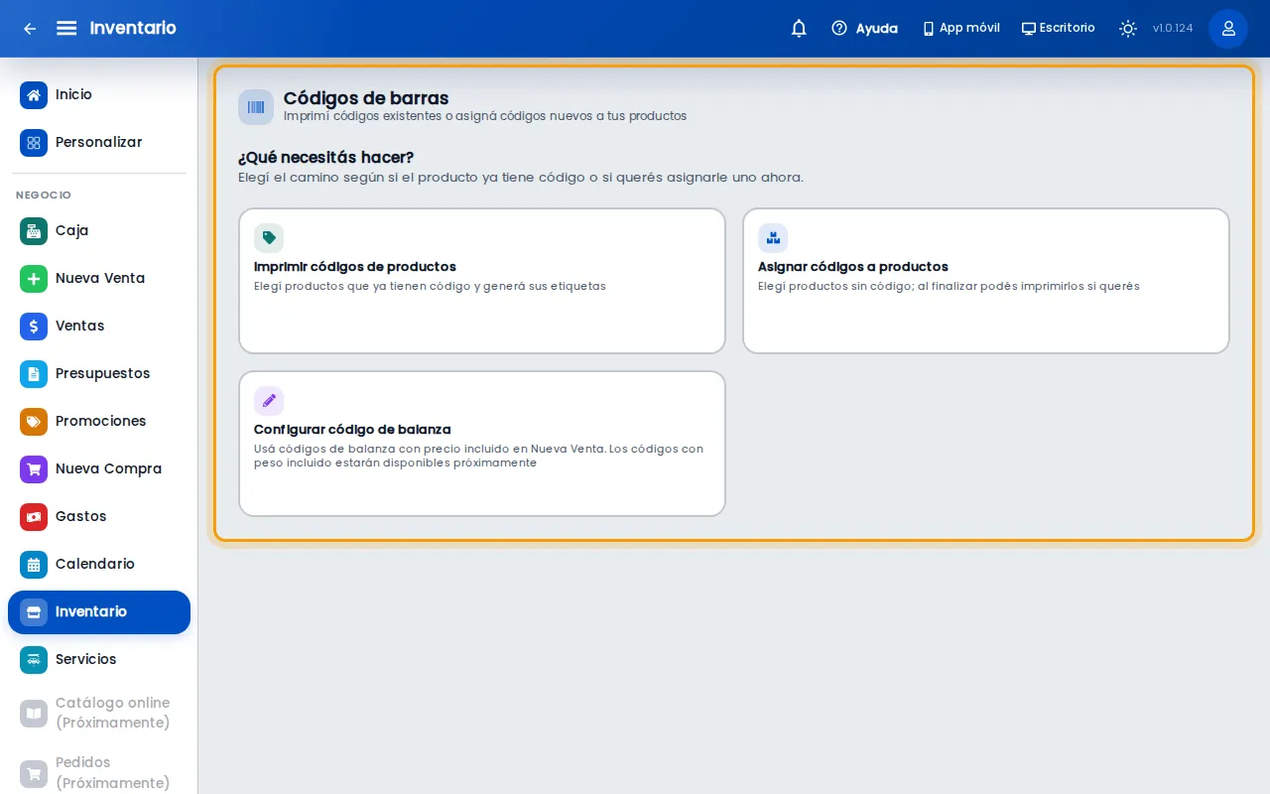Click the Calendario calendar icon
1270x794 pixels.
tap(34, 565)
